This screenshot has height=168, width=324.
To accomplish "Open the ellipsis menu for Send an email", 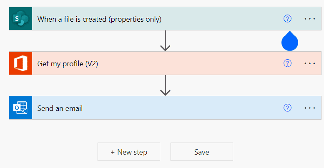I will (310, 108).
